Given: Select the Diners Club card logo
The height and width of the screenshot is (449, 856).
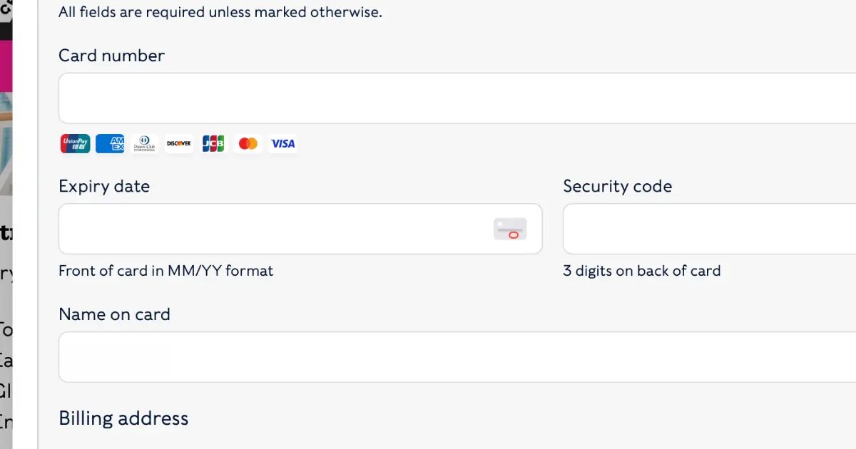Looking at the screenshot, I should point(144,143).
